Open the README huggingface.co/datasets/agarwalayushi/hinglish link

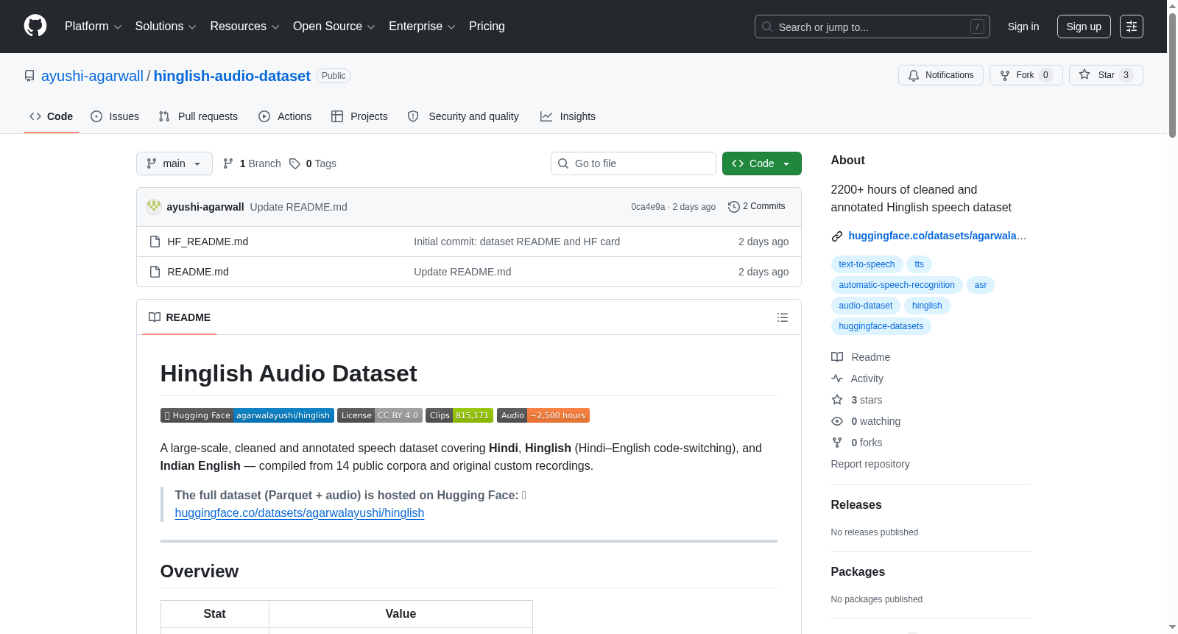click(300, 513)
